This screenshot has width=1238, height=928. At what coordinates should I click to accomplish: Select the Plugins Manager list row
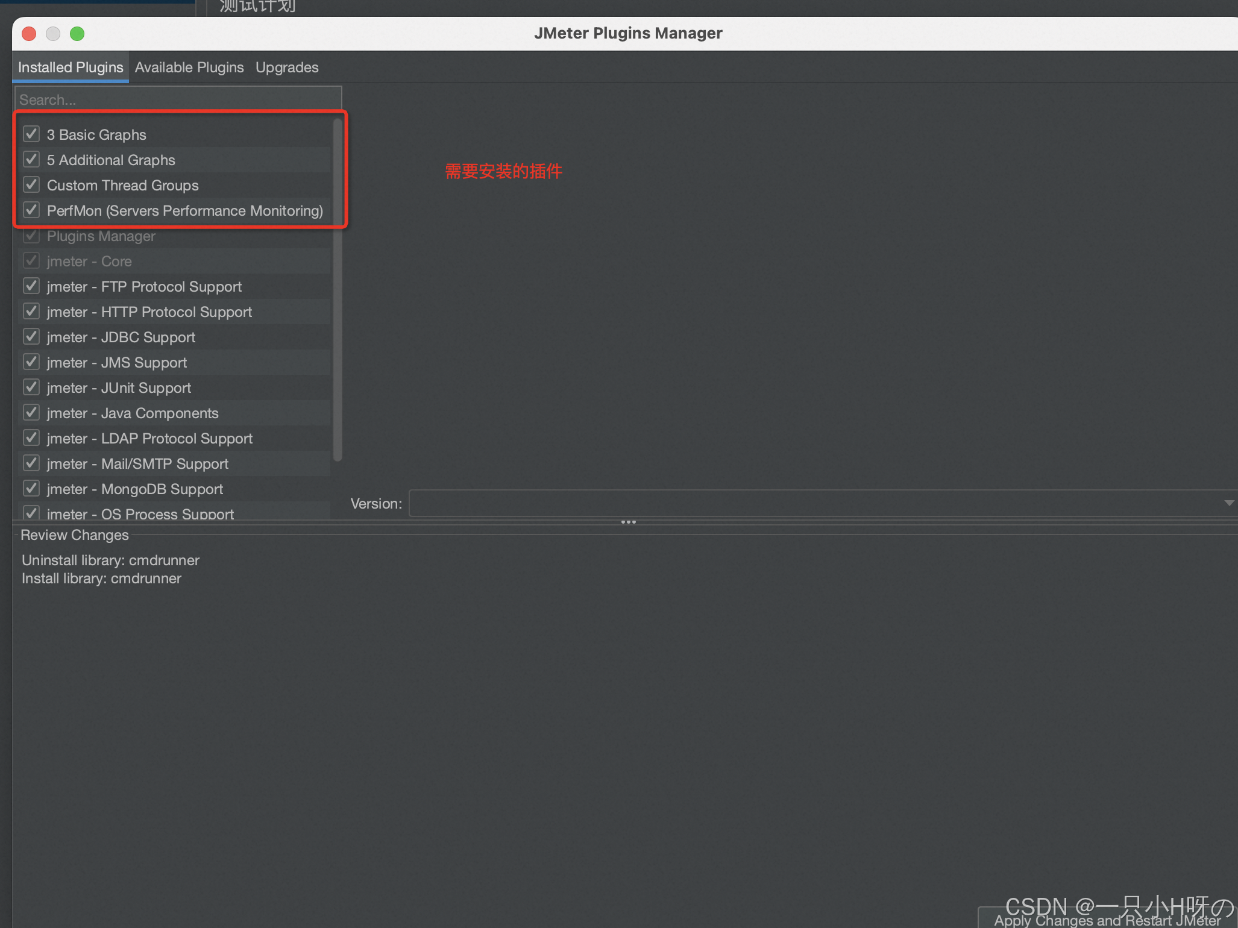pyautogui.click(x=175, y=236)
